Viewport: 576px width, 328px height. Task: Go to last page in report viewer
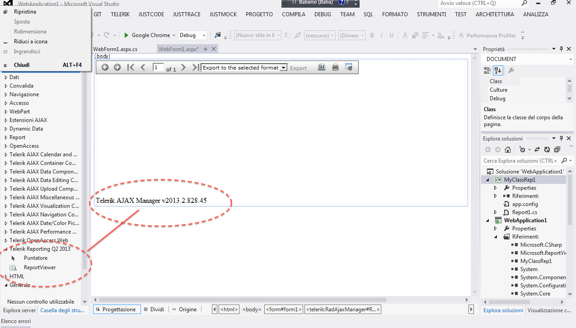tap(195, 67)
